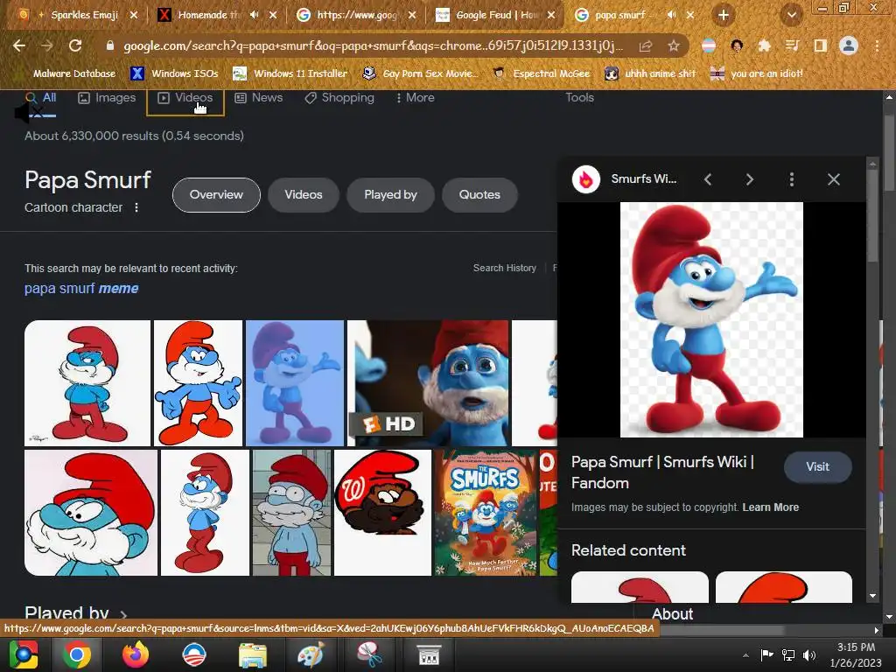The width and height of the screenshot is (896, 672).
Task: Open the Extensions puzzle icon
Action: click(x=764, y=45)
